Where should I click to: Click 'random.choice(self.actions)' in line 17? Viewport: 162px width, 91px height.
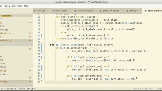124,23
